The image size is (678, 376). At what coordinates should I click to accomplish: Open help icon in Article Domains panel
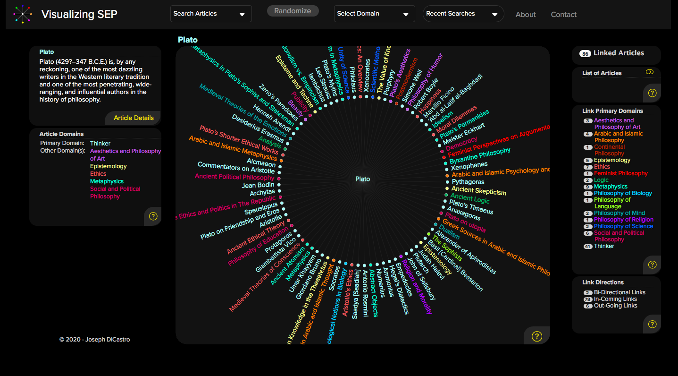(153, 216)
